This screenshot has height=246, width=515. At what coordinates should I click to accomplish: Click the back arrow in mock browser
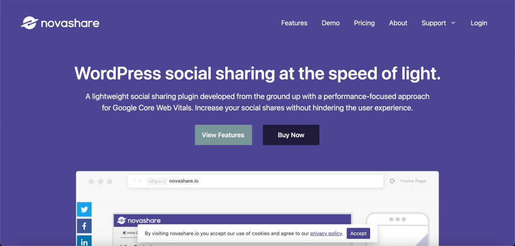[x=135, y=181]
